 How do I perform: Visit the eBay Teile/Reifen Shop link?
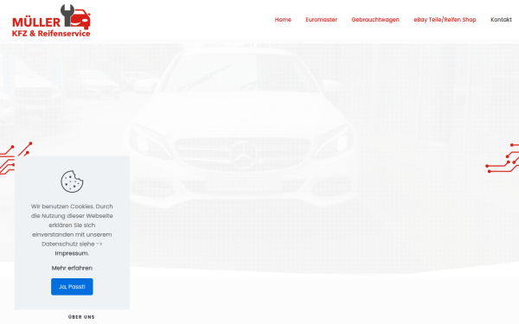(445, 20)
